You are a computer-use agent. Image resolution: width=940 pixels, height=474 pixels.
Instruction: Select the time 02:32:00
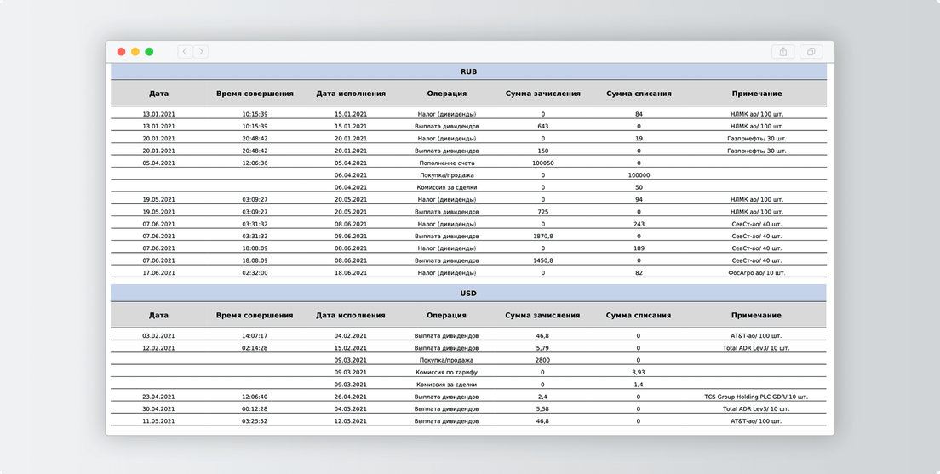[255, 272]
